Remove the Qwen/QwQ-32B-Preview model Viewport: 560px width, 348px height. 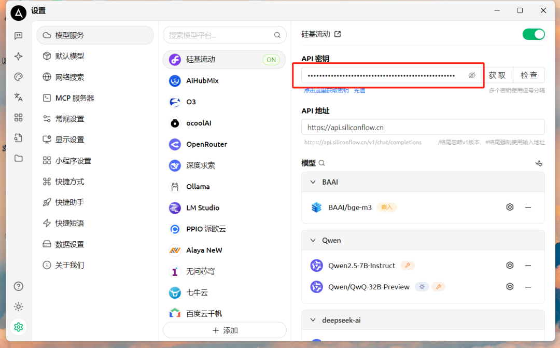click(x=528, y=287)
